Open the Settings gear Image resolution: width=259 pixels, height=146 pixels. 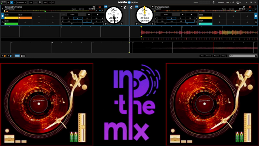coord(234,2)
